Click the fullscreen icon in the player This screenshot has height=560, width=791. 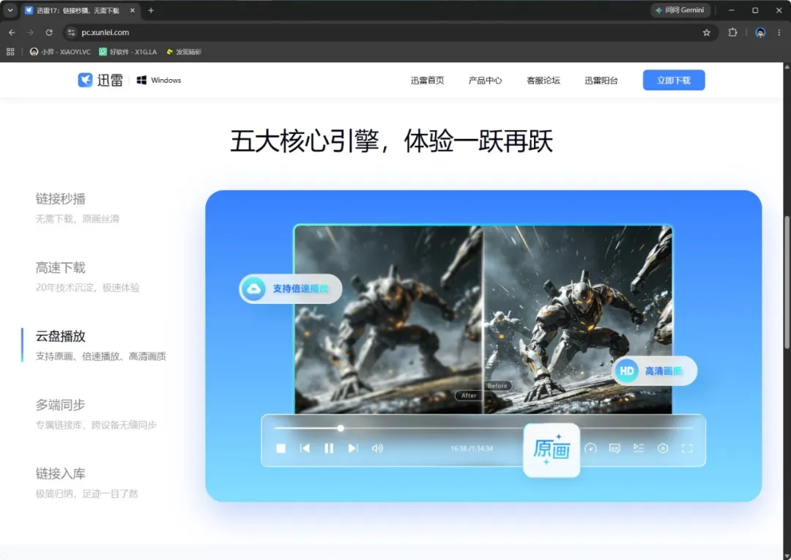[686, 448]
